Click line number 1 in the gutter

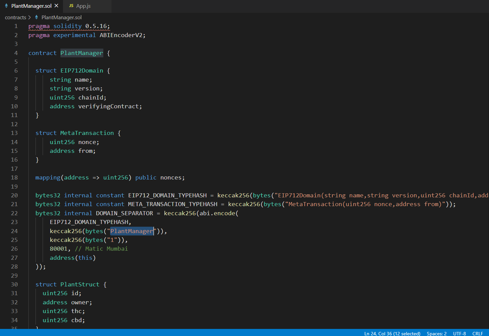[x=16, y=26]
